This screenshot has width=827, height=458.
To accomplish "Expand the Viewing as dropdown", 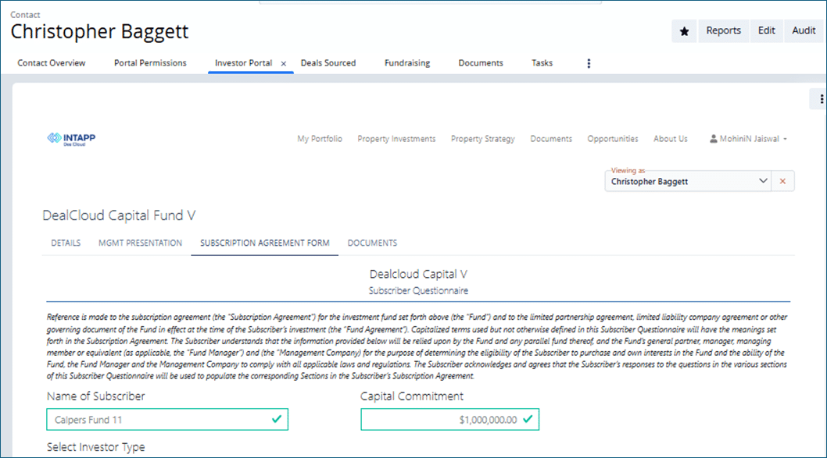I will pos(764,181).
